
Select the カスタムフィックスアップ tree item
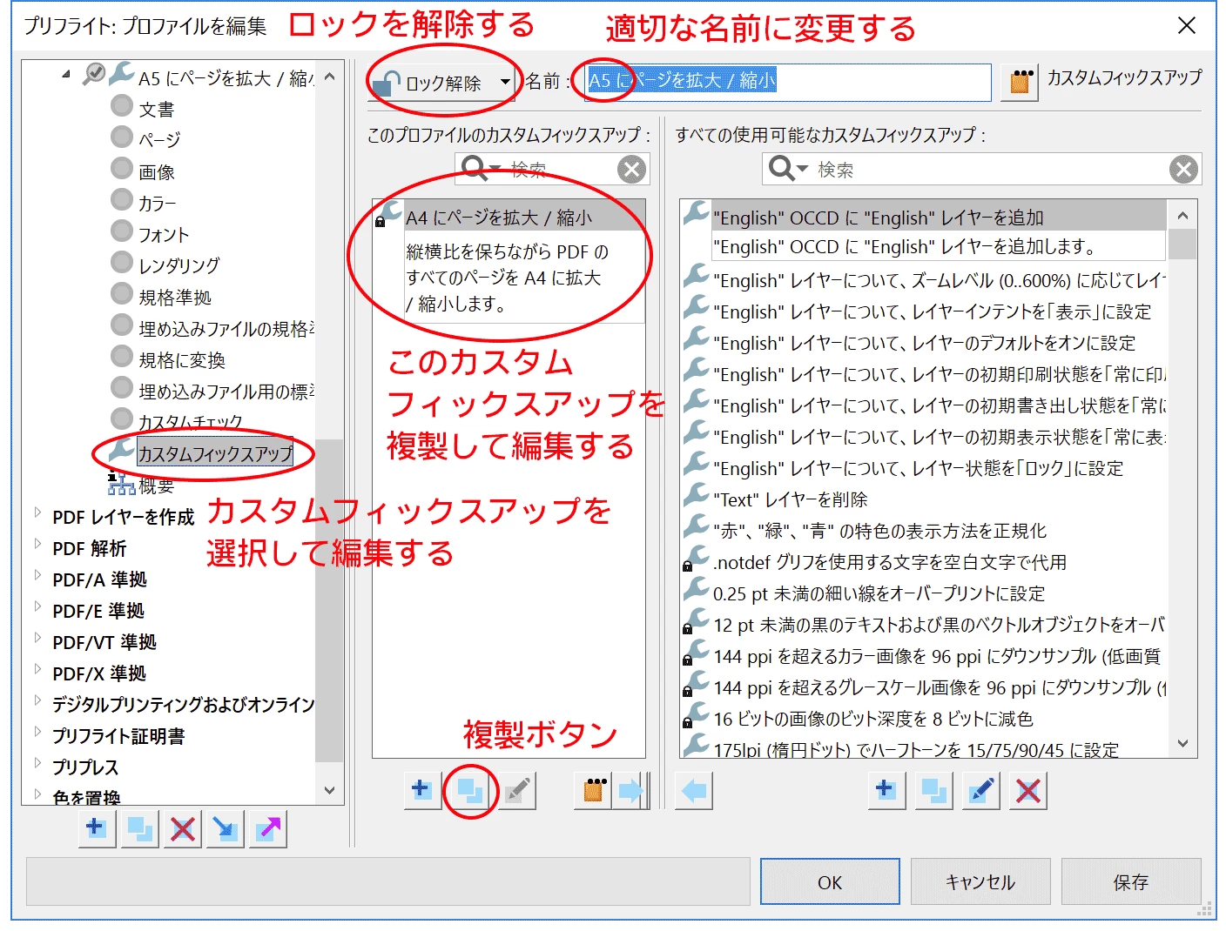215,453
